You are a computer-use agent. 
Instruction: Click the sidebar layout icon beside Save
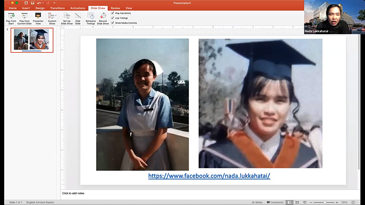(26, 3)
